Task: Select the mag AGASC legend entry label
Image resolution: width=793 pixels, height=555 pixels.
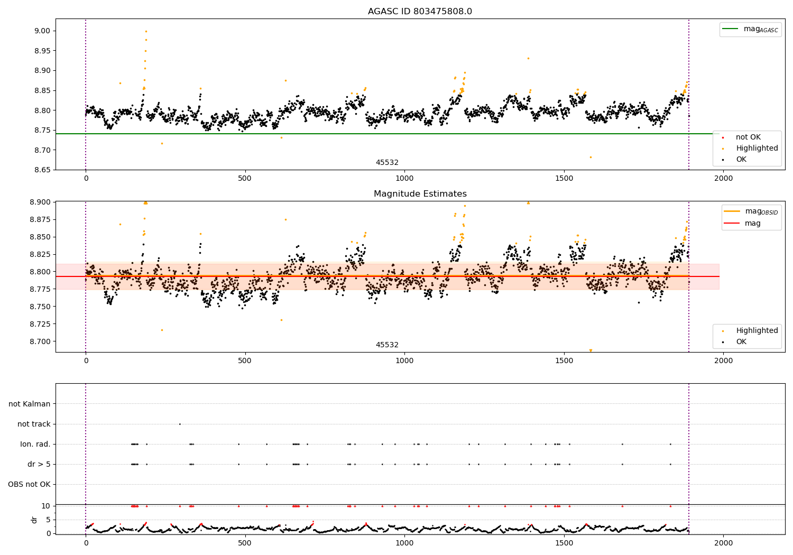Action: (x=761, y=29)
